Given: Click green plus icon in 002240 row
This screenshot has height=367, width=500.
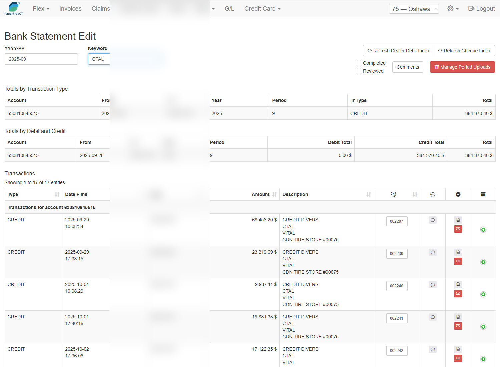Looking at the screenshot, I should [483, 294].
